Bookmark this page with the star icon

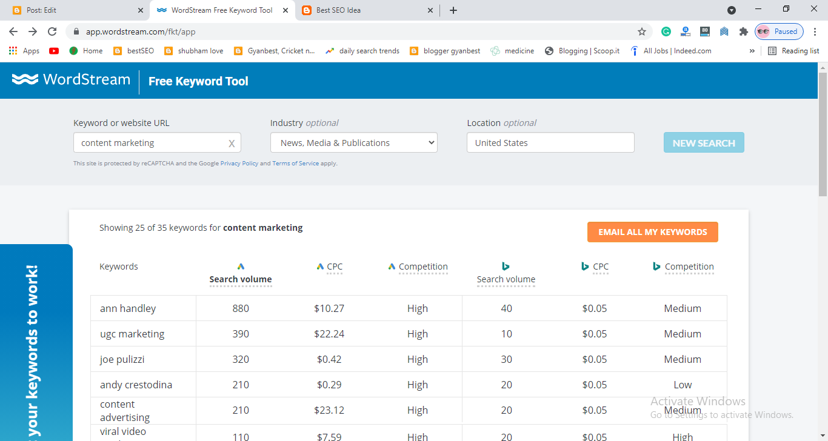(642, 31)
